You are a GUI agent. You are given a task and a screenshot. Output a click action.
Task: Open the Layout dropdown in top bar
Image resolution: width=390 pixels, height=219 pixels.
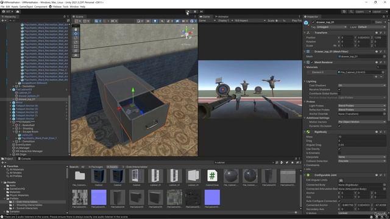point(380,12)
